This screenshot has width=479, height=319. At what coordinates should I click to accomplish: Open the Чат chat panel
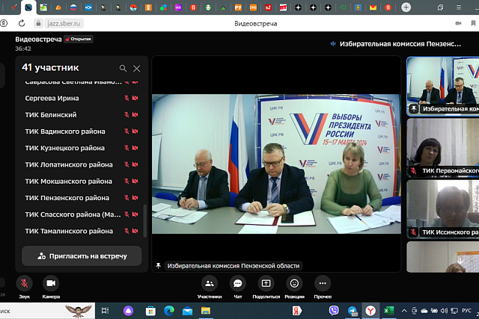tap(238, 284)
